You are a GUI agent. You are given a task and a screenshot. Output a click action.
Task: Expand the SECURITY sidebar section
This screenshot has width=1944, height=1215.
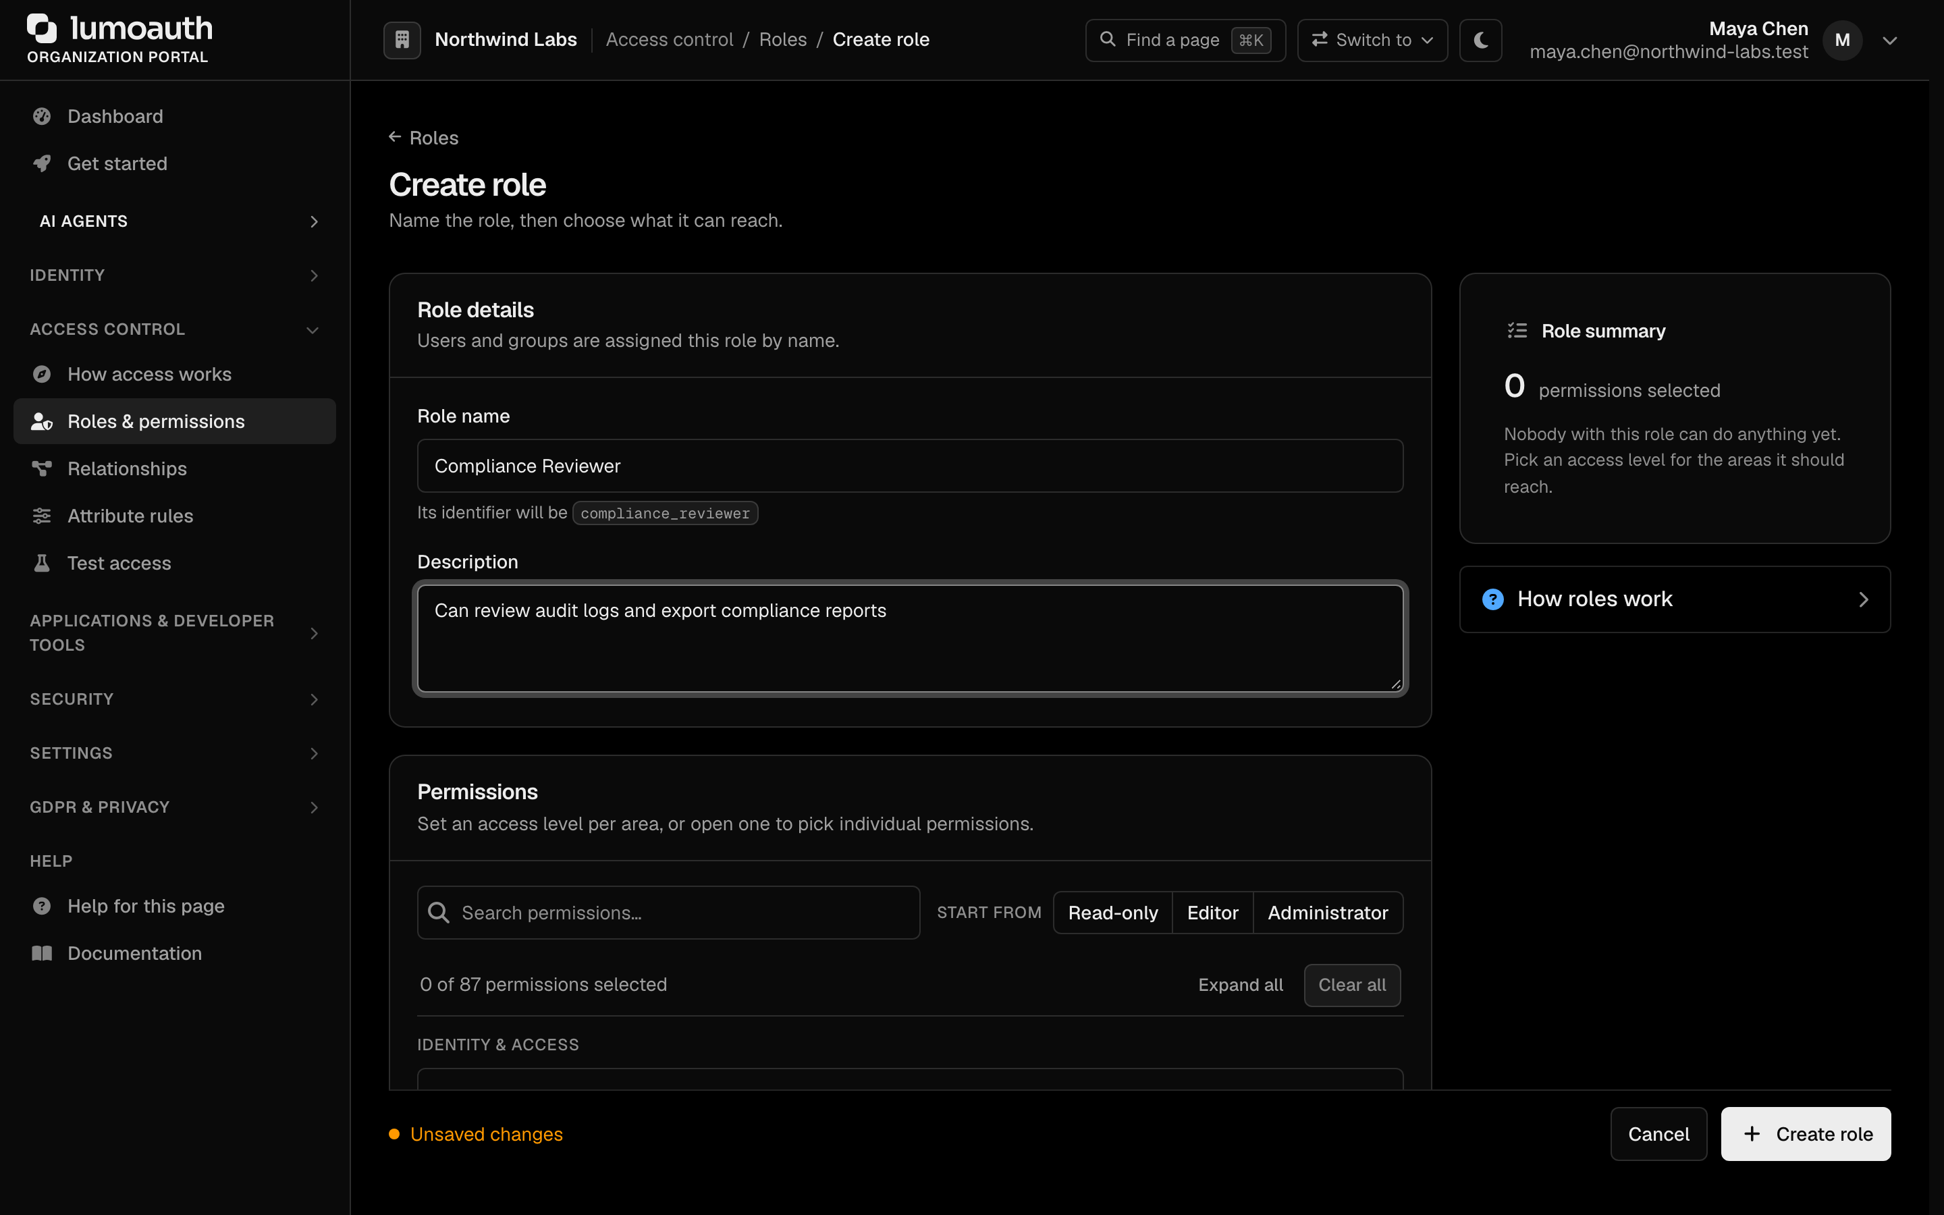175,699
